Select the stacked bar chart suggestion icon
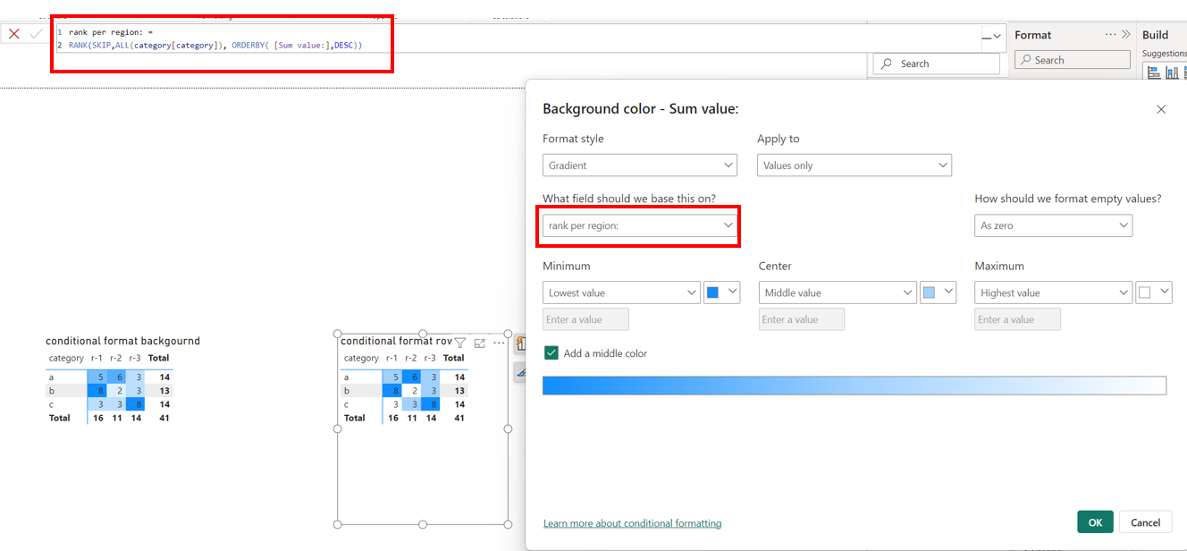The image size is (1187, 551). [1154, 73]
